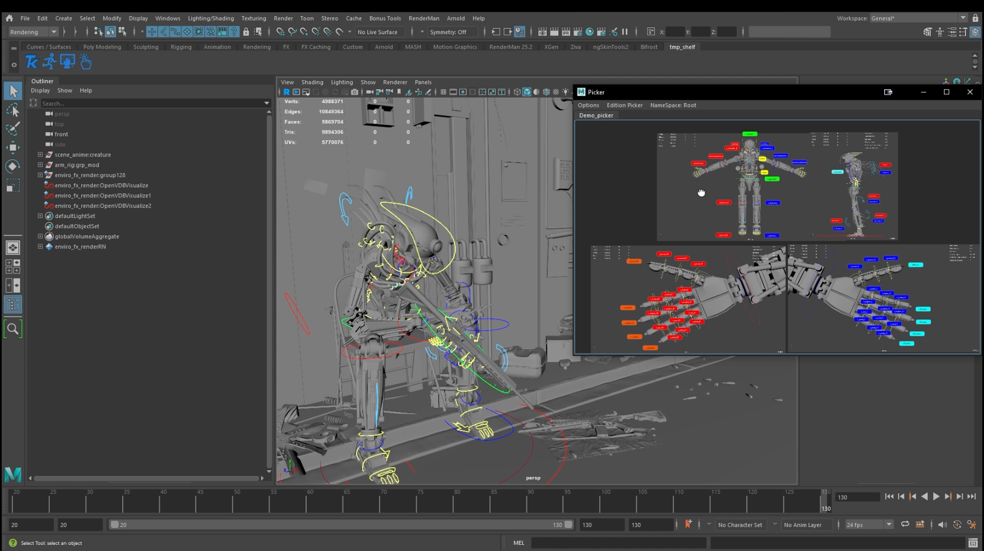Toggle playback looping mode
This screenshot has width=984, height=551.
coord(905,525)
